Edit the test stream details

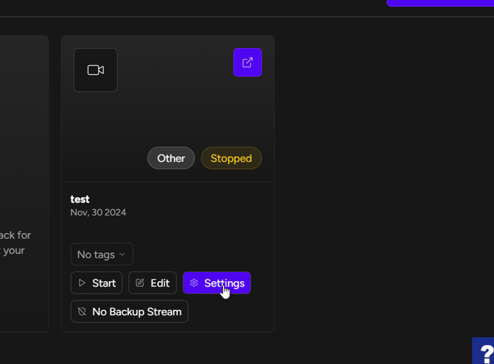pos(152,283)
